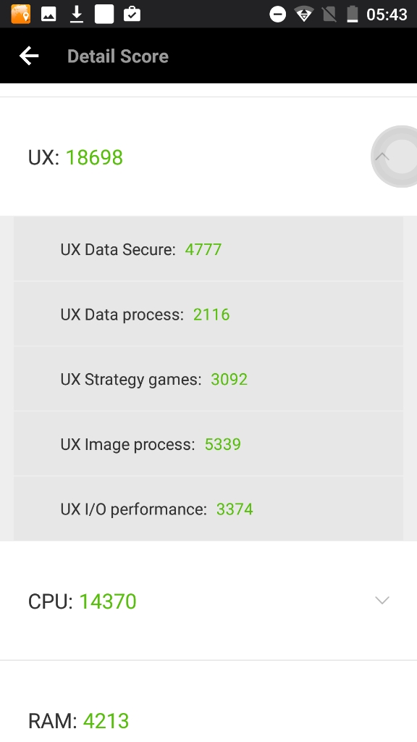Tap the white square notification icon
The width and height of the screenshot is (417, 742).
point(104,14)
